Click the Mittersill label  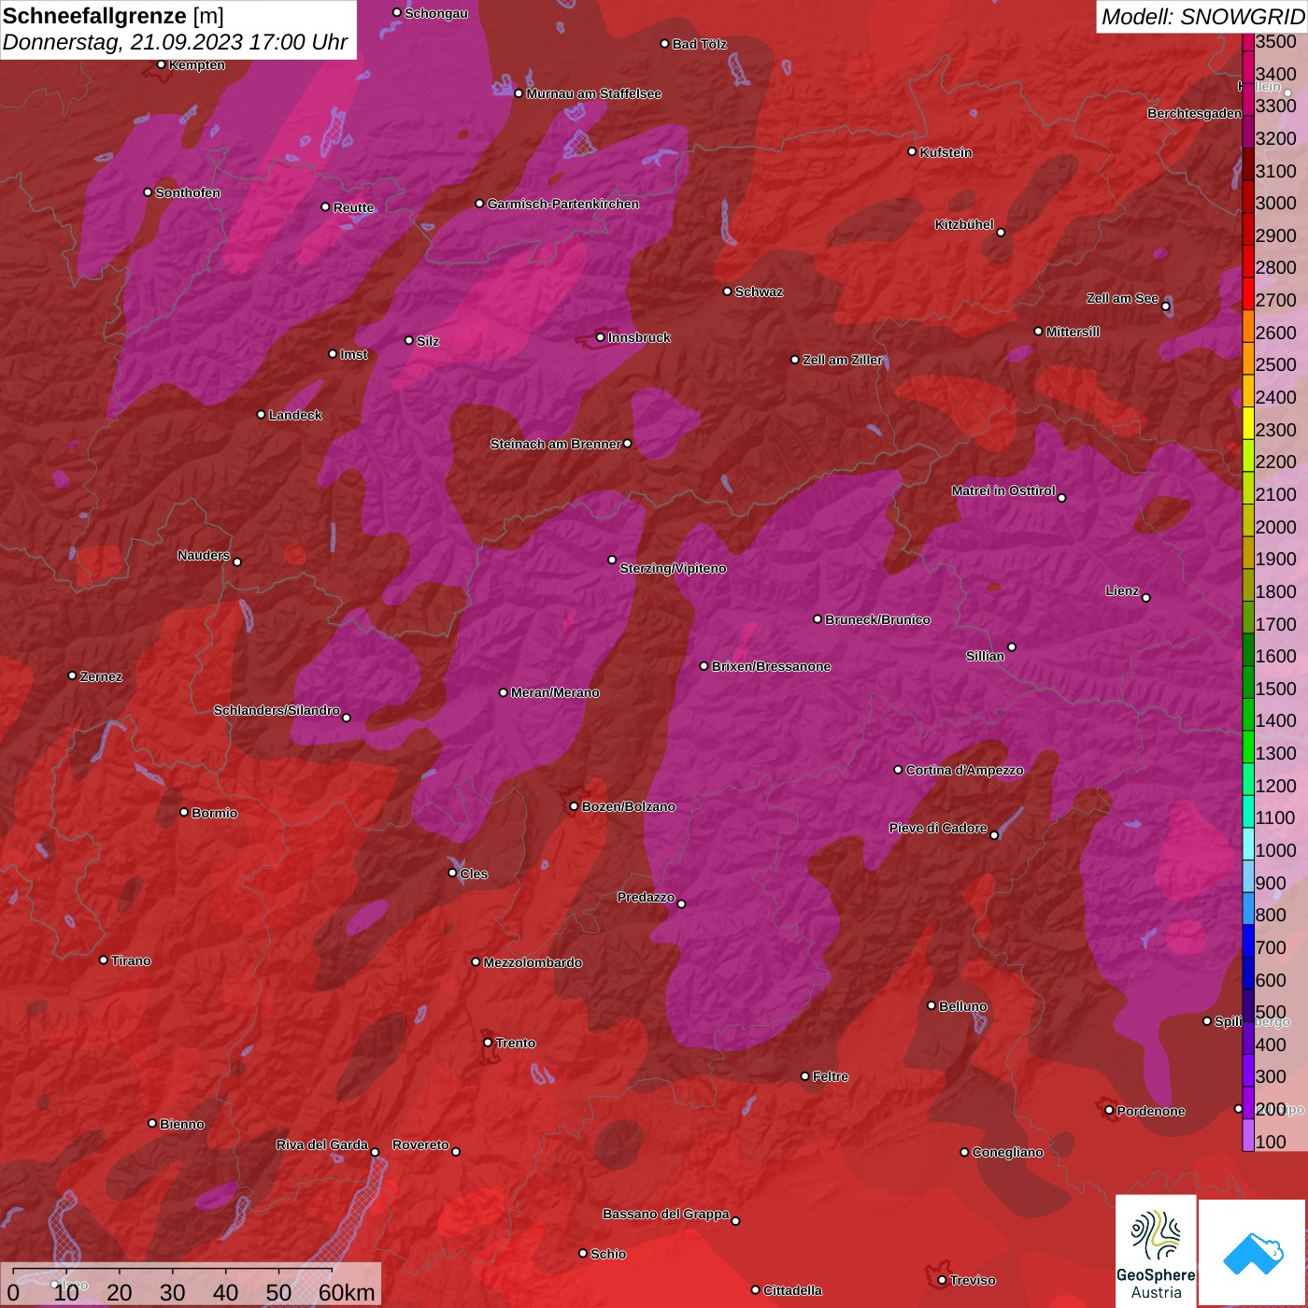click(x=1073, y=332)
